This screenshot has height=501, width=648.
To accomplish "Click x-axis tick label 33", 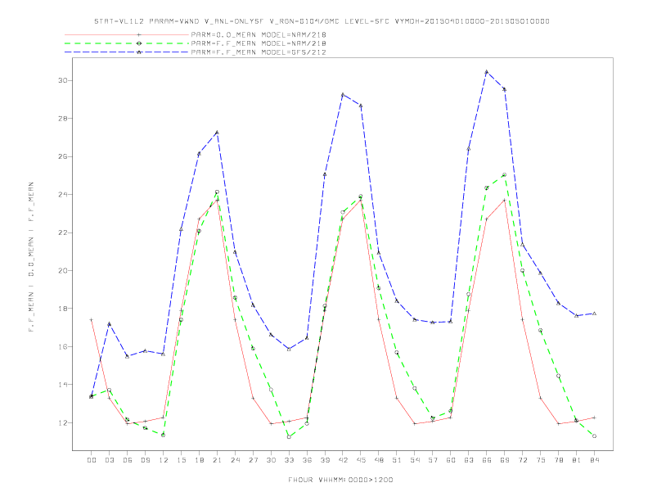I will [x=289, y=460].
